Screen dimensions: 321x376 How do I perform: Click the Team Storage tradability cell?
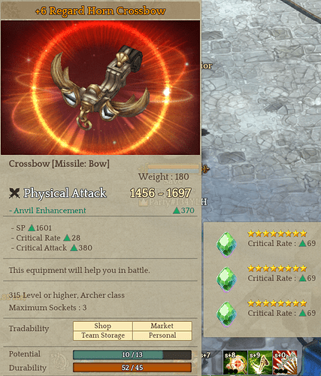pyautogui.click(x=103, y=335)
